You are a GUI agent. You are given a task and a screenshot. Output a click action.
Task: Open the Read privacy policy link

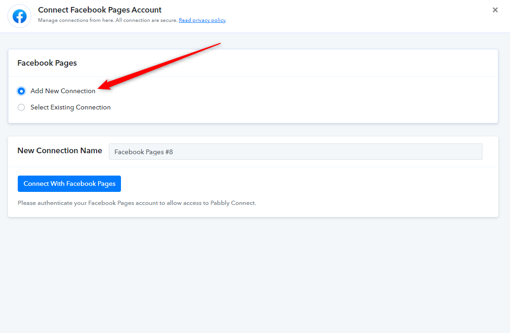click(202, 20)
